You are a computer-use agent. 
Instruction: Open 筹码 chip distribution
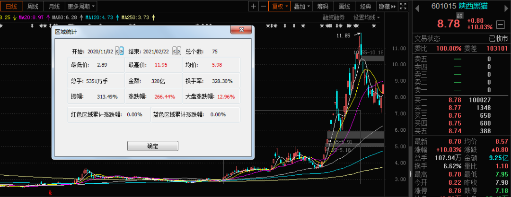(x=323, y=6)
